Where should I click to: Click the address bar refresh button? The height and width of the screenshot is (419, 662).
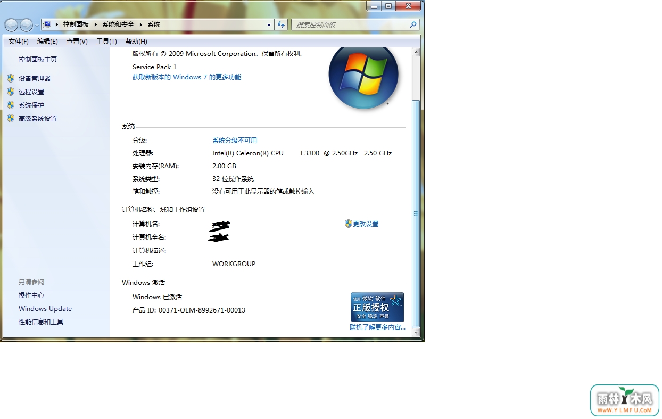(x=282, y=24)
